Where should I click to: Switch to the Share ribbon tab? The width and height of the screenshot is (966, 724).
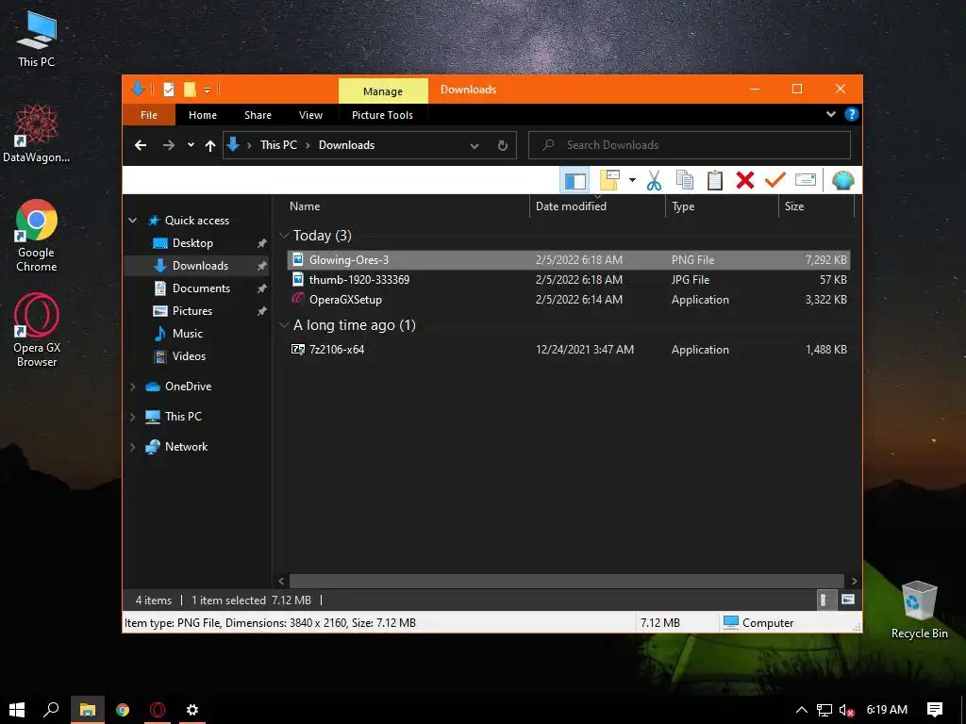(x=258, y=115)
